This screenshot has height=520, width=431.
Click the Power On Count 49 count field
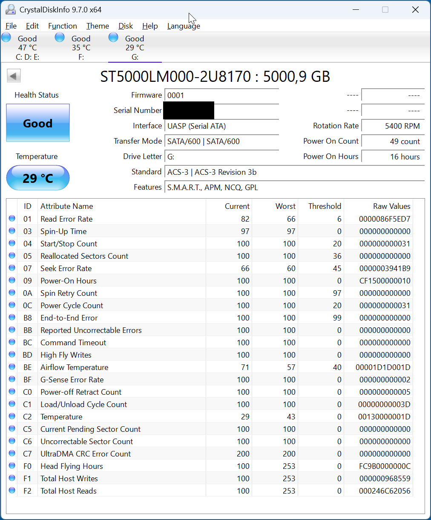(393, 141)
